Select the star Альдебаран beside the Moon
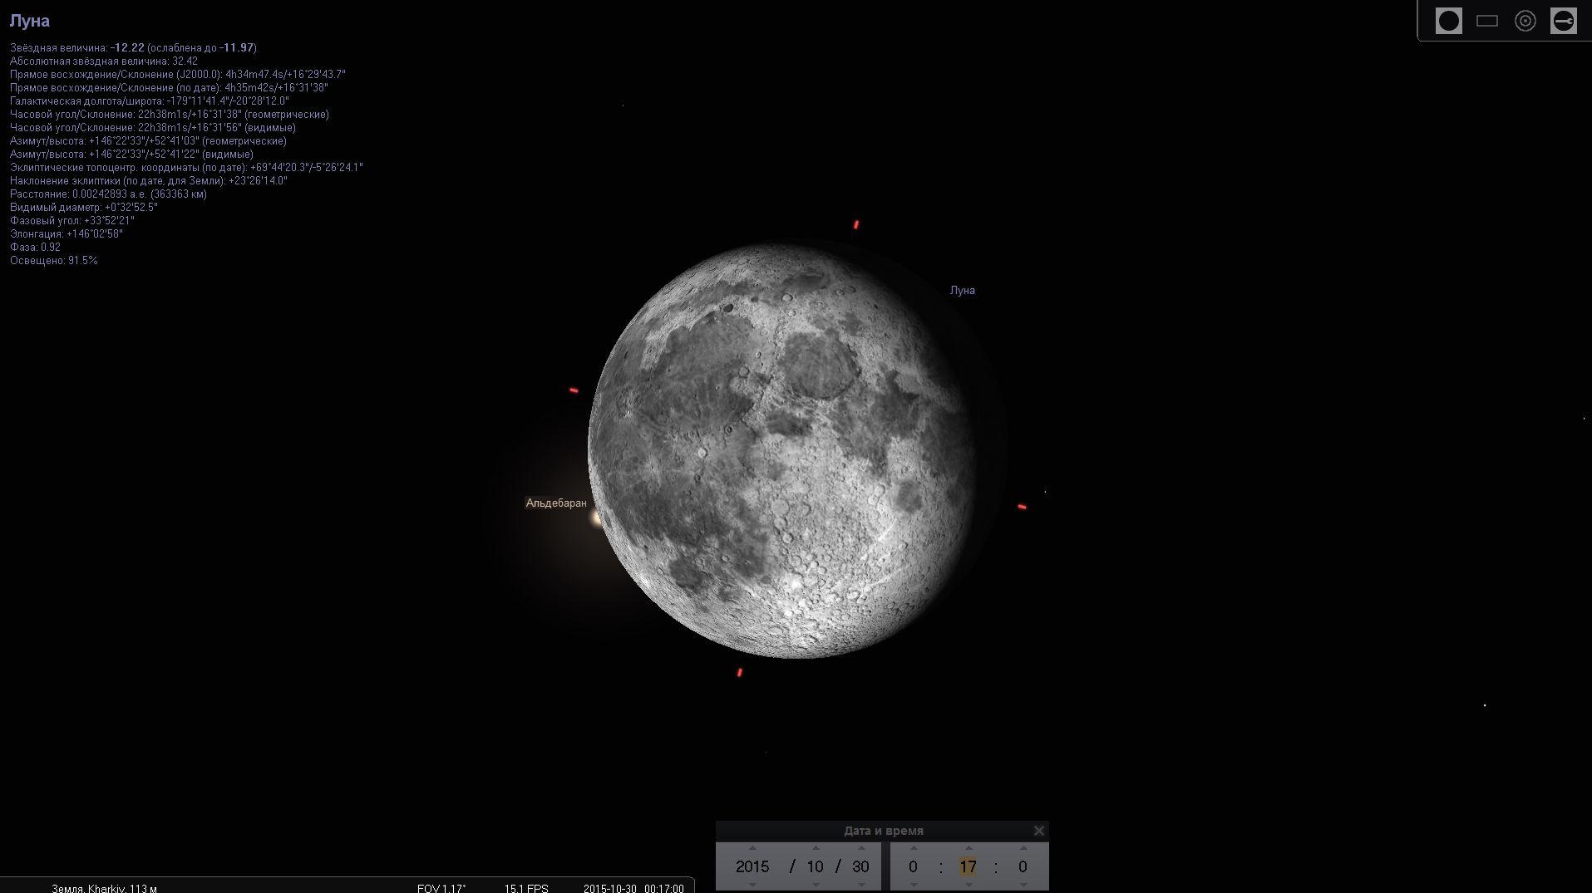This screenshot has height=893, width=1592. click(595, 518)
